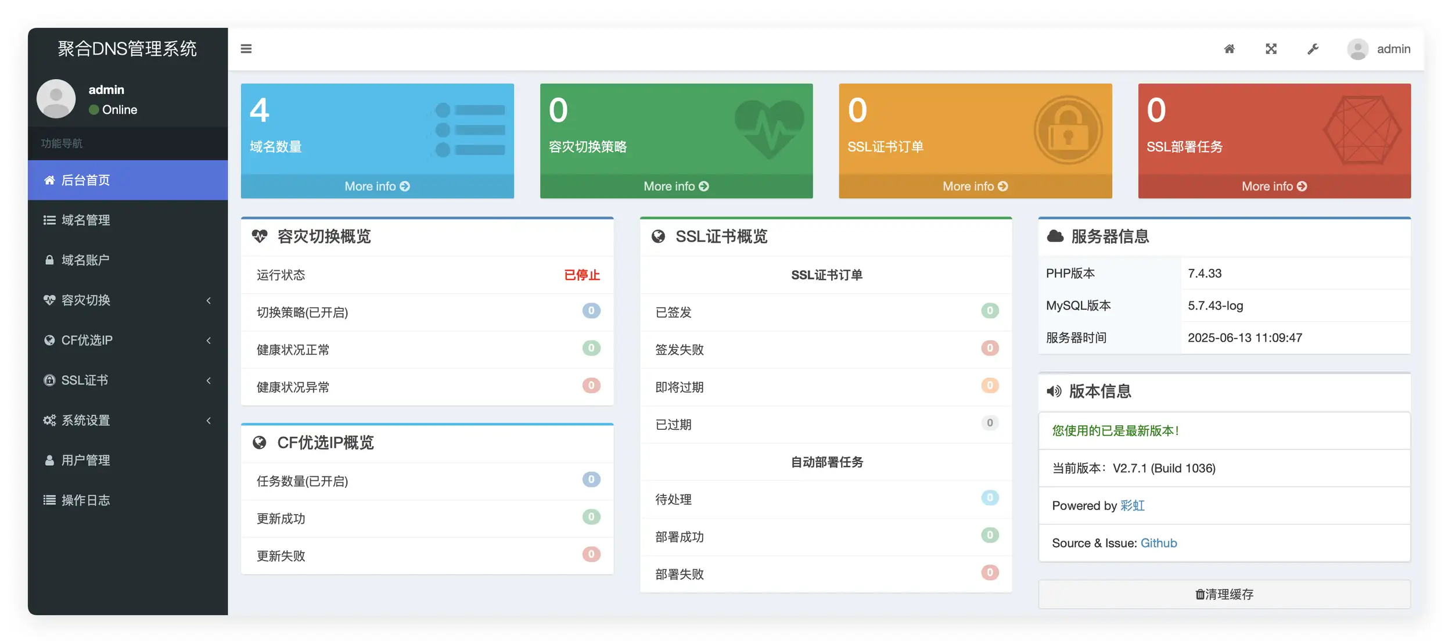The width and height of the screenshot is (1452, 643).
Task: Click the list icon beside 域名管理
Action: coord(49,220)
